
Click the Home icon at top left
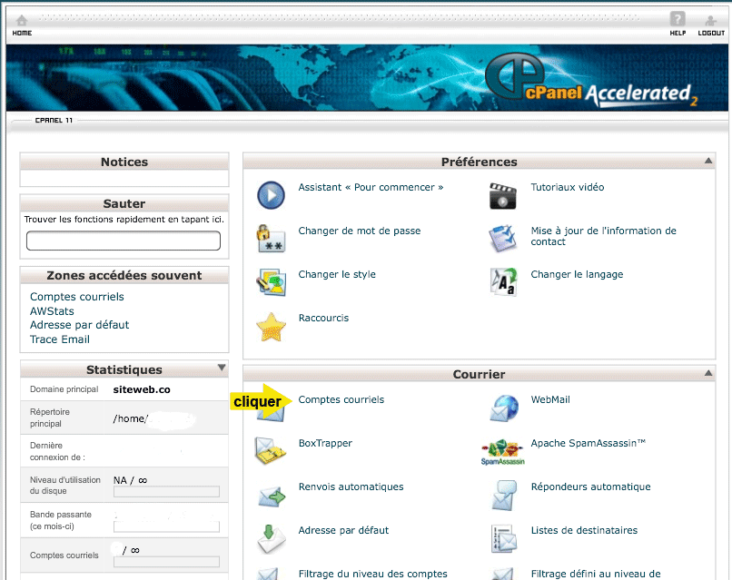[x=22, y=20]
